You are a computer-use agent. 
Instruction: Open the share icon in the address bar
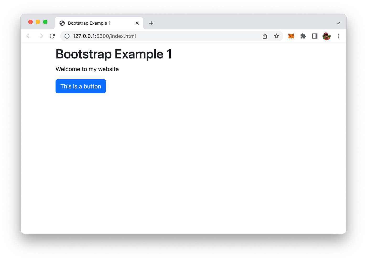point(265,36)
